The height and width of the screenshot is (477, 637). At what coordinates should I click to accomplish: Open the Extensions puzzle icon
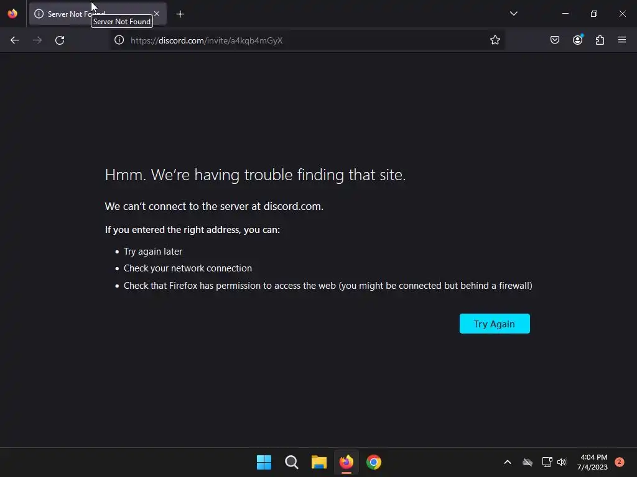600,40
